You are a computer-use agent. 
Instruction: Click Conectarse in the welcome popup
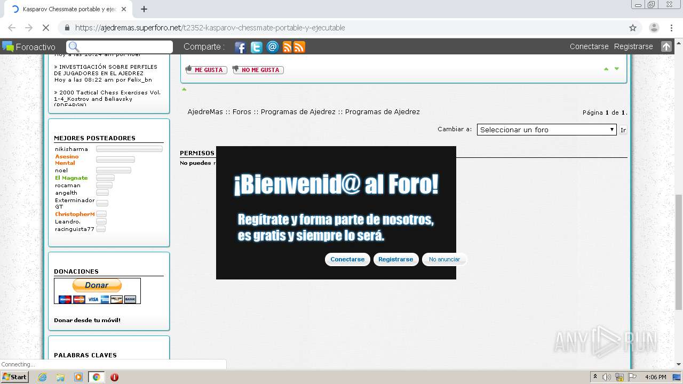coord(347,259)
